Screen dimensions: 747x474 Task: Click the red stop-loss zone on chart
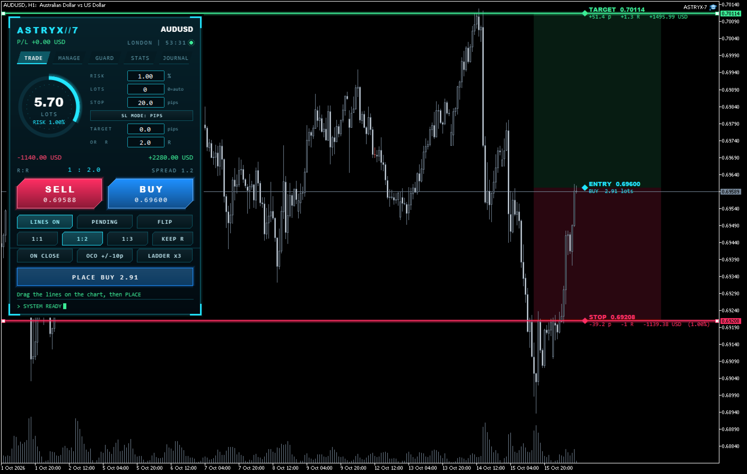[x=597, y=254]
